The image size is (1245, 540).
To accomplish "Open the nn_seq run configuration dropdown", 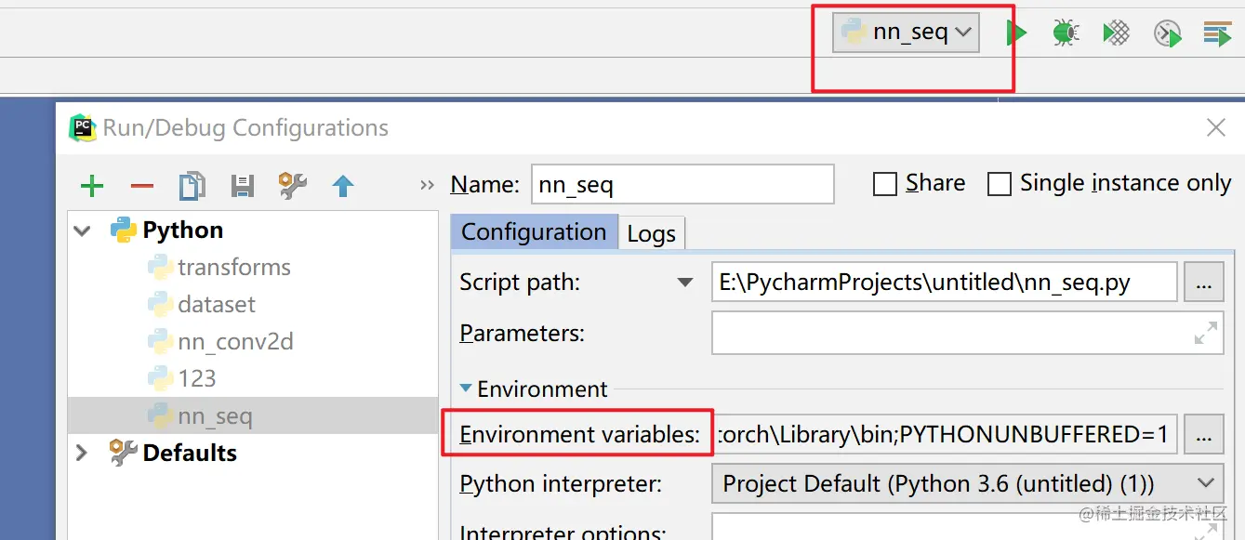I will pos(907,33).
